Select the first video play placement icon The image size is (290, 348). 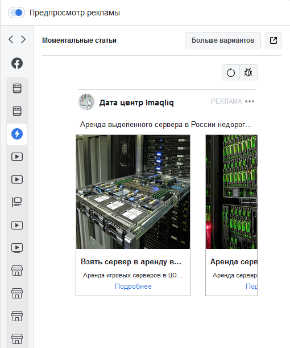click(17, 157)
